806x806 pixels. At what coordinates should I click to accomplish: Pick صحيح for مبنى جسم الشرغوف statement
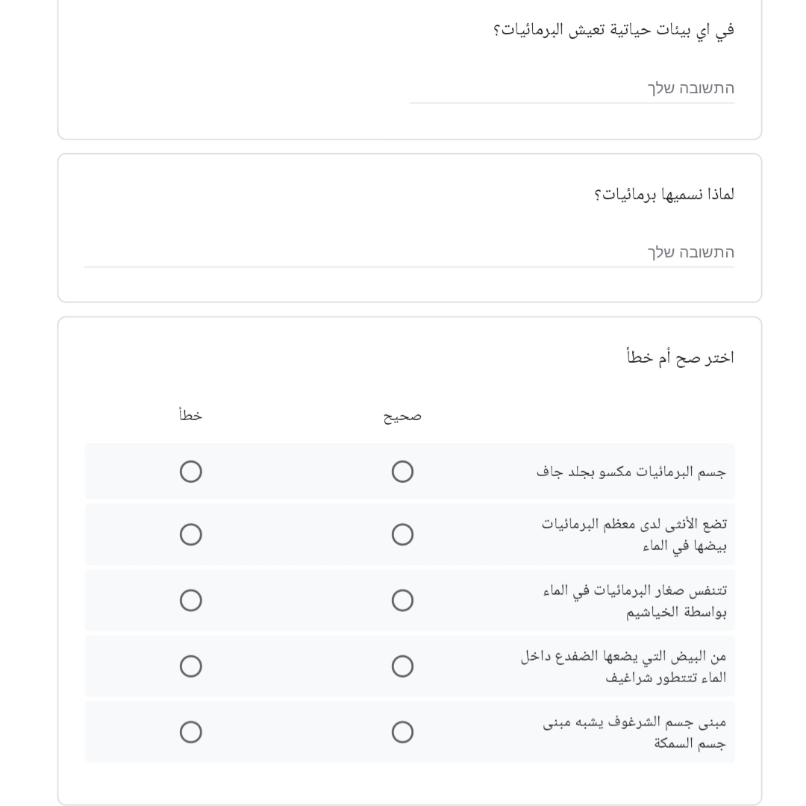pos(402,732)
